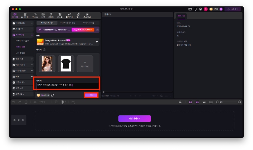Expand the first sidebar folder section
Screen dimensions: 253x150
(32, 23)
